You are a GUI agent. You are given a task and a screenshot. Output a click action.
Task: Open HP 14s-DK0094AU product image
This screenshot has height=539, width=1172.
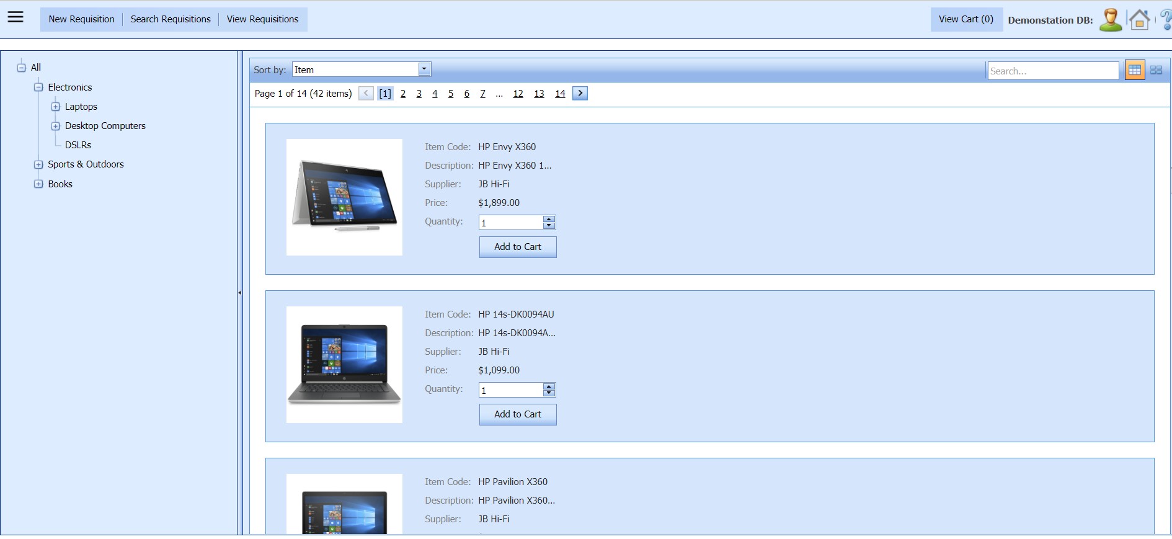point(344,365)
